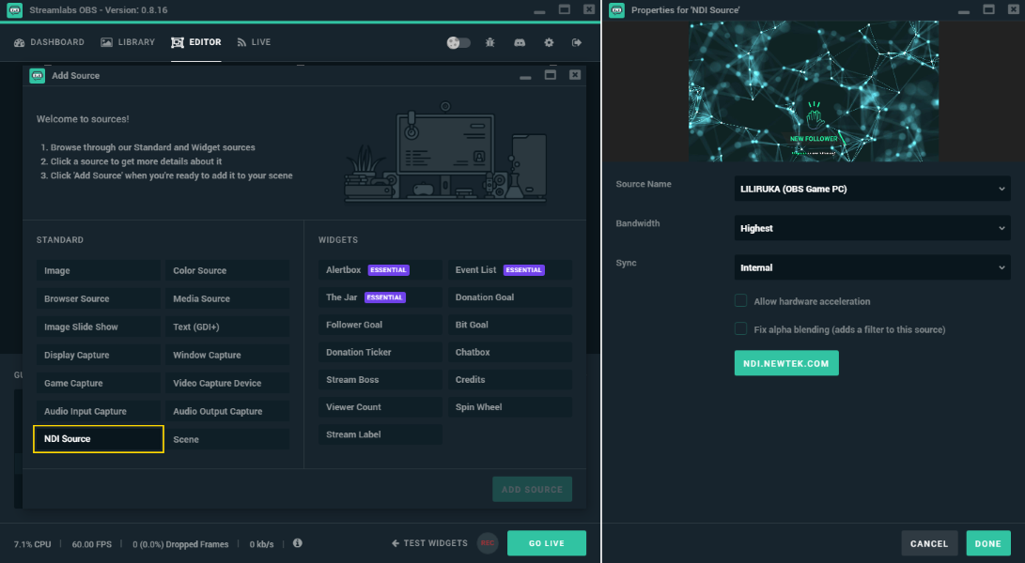The image size is (1025, 563).
Task: Select the Follower Goal widget
Action: (380, 325)
